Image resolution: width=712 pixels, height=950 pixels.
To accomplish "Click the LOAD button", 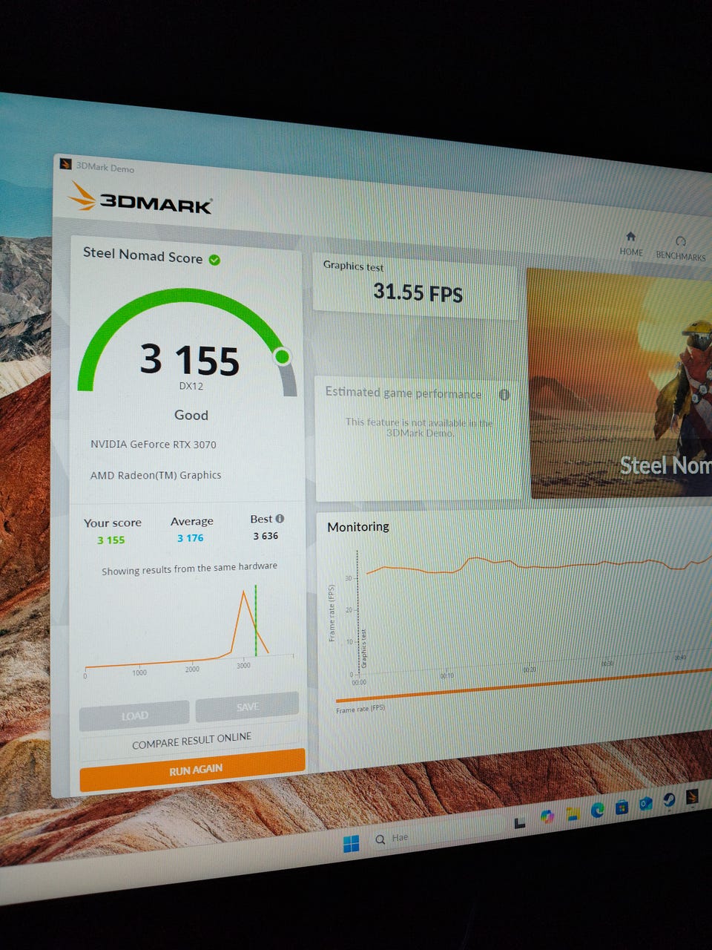I will click(x=134, y=715).
